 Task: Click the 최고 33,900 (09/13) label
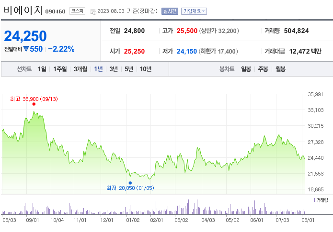point(34,99)
